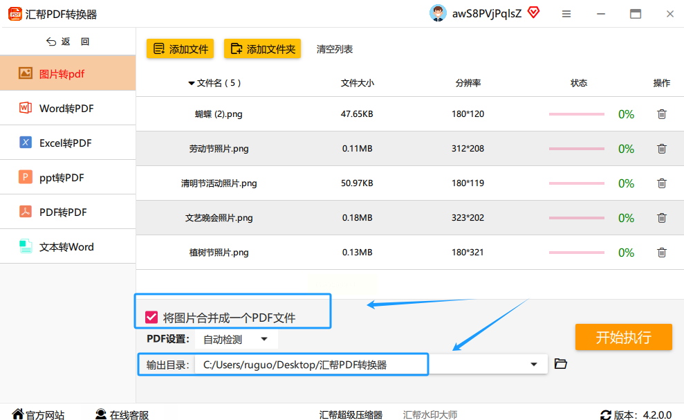This screenshot has height=420, width=684.
Task: Click resolution 323*202
Action: point(468,217)
